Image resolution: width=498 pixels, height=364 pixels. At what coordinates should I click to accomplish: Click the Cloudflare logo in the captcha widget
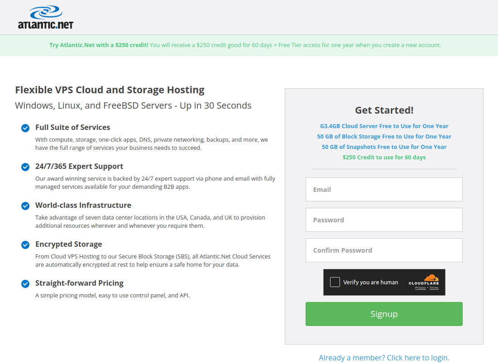(x=424, y=279)
